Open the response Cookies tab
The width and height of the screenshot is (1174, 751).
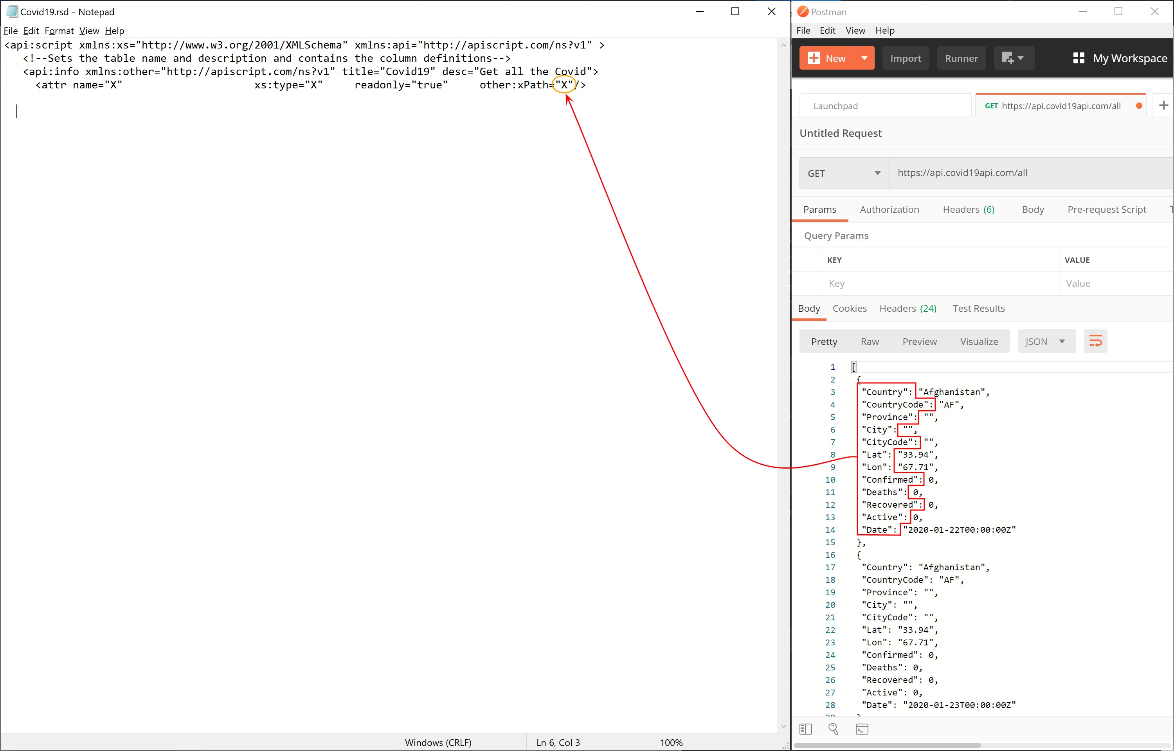click(849, 308)
